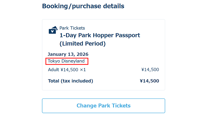Select the Booking/purchase details heading
This screenshot has width=207, height=116.
[83, 6]
